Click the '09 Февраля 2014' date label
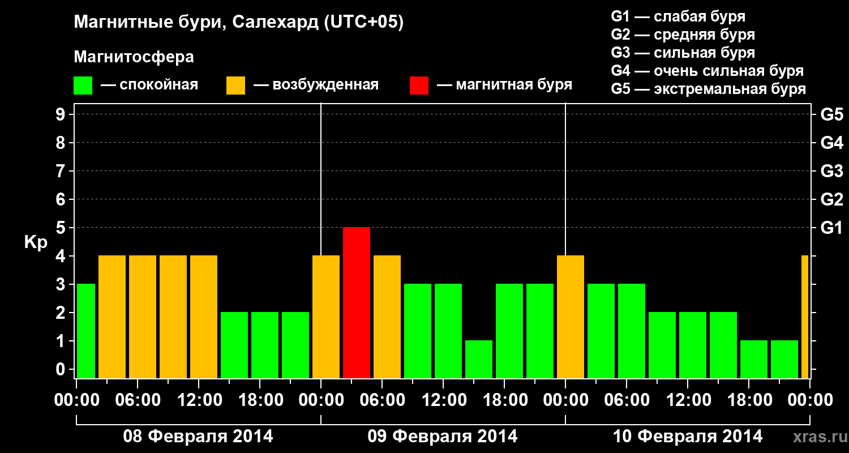The image size is (849, 453). pos(443,437)
